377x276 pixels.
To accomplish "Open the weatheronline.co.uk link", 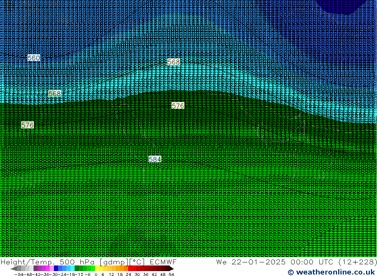I will click(x=331, y=272).
